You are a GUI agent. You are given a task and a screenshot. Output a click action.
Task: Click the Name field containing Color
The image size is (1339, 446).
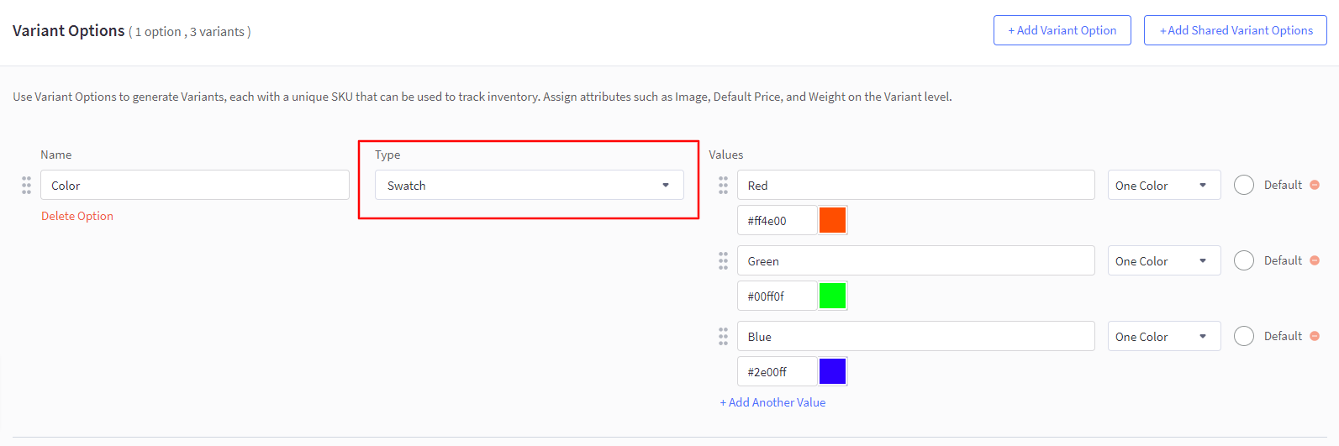click(194, 186)
